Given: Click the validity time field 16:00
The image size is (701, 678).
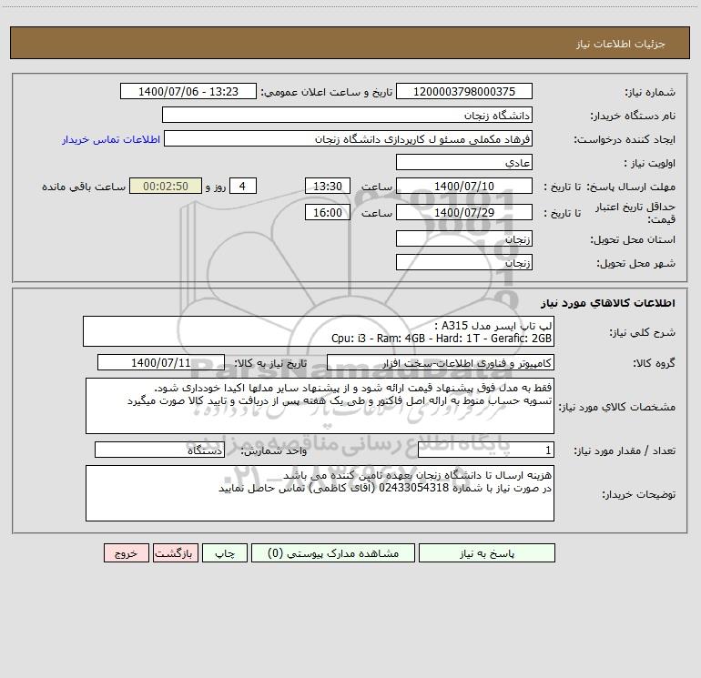Looking at the screenshot, I should click(327, 212).
